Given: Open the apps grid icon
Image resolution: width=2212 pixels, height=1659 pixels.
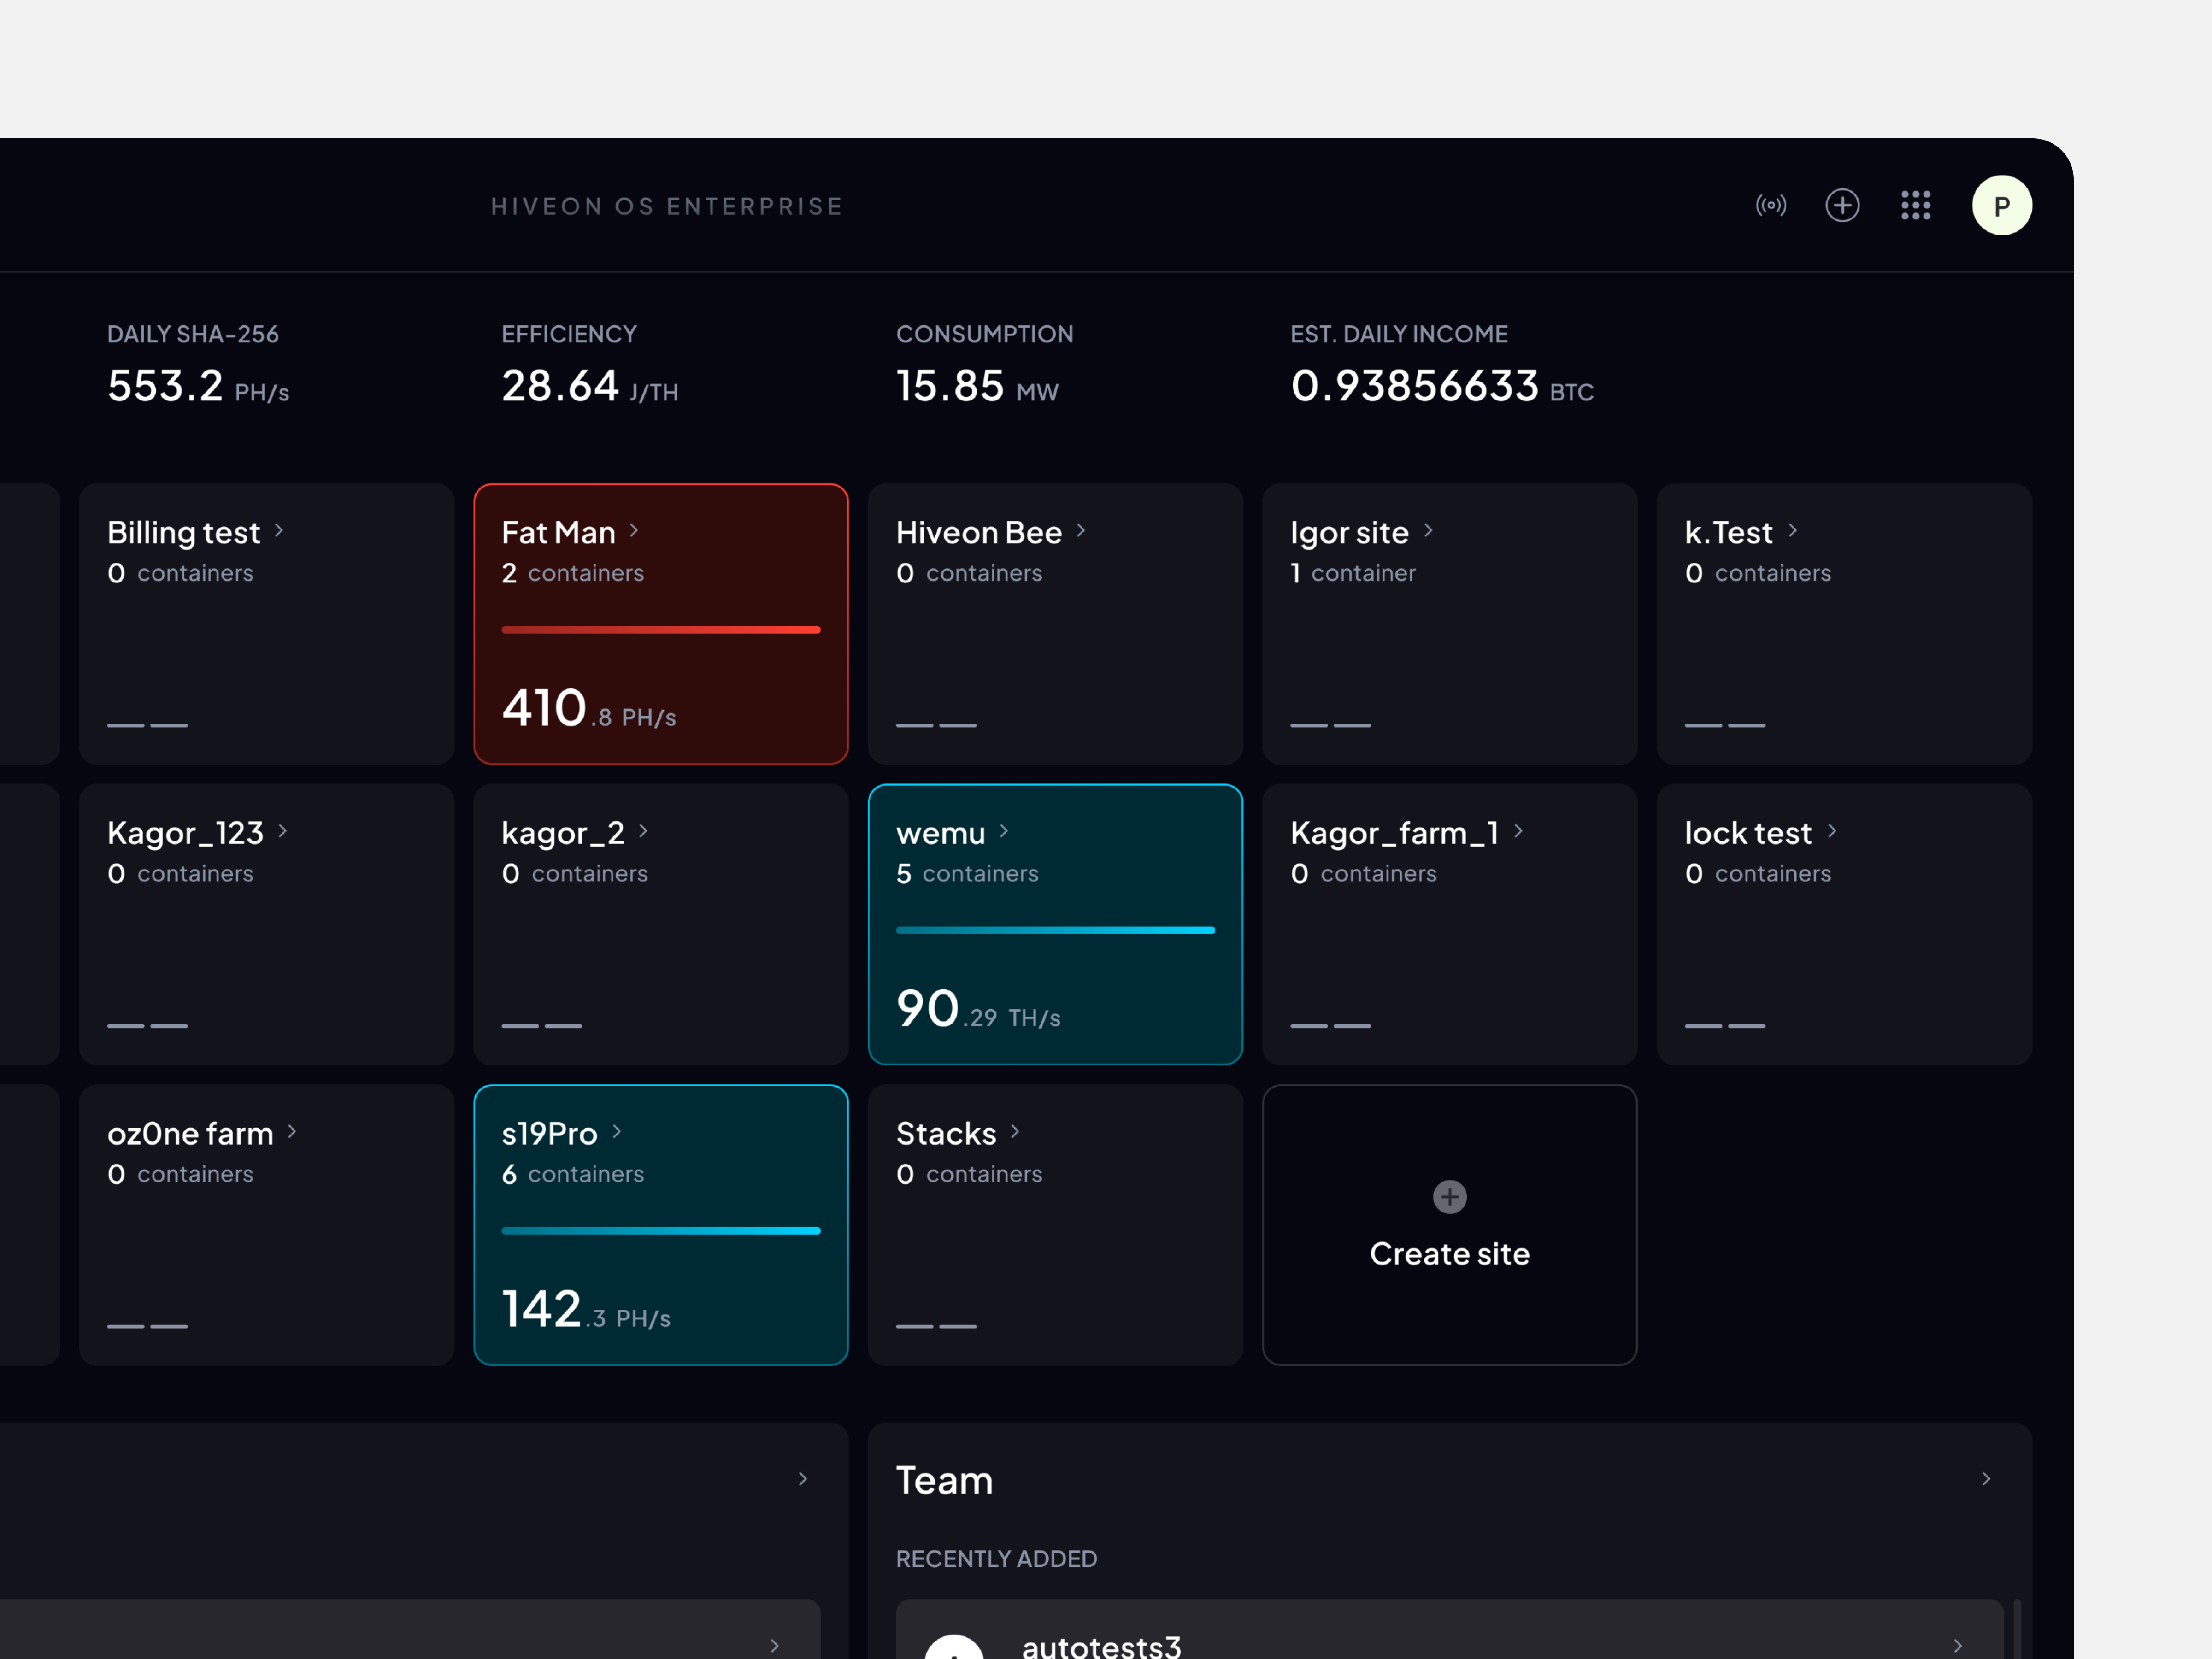Looking at the screenshot, I should pos(1916,205).
